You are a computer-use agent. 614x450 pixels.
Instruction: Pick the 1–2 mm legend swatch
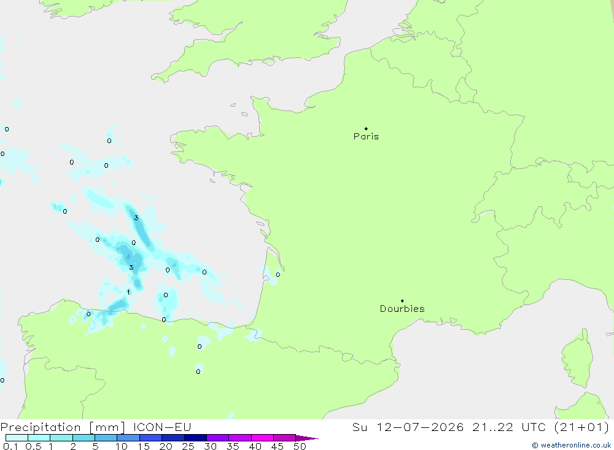(x=61, y=438)
